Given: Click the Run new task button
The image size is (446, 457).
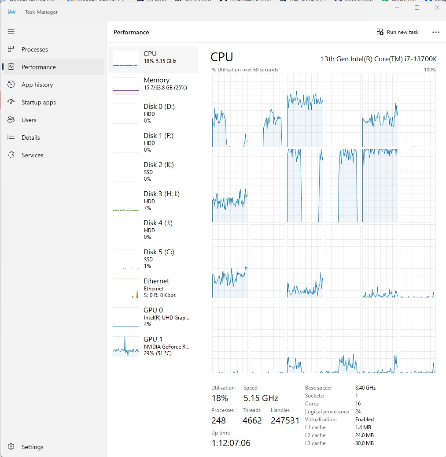Looking at the screenshot, I should tap(398, 32).
